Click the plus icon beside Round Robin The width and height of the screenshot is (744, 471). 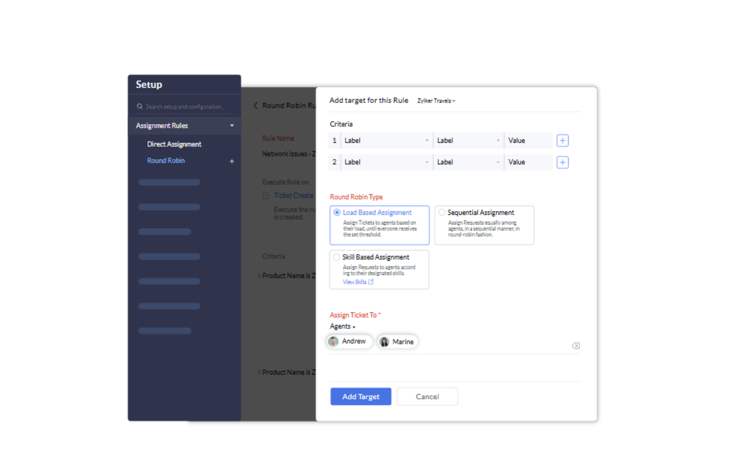232,161
